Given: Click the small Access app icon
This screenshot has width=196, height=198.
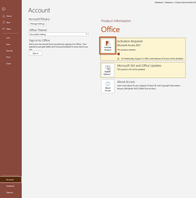Looking at the screenshot, I should 118,54.
